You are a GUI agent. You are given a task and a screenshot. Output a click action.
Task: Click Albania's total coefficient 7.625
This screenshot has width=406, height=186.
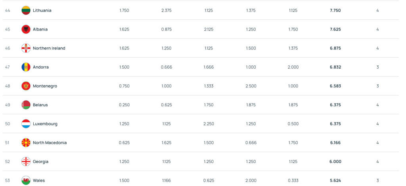(335, 29)
